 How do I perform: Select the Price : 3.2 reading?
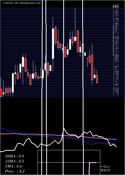(x=15, y=171)
